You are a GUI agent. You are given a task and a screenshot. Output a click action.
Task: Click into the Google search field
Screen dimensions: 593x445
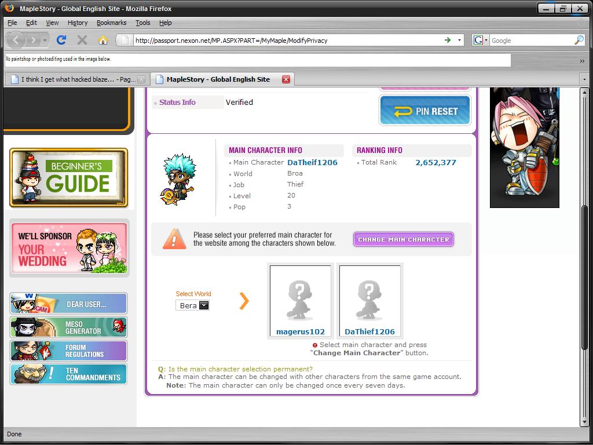532,41
